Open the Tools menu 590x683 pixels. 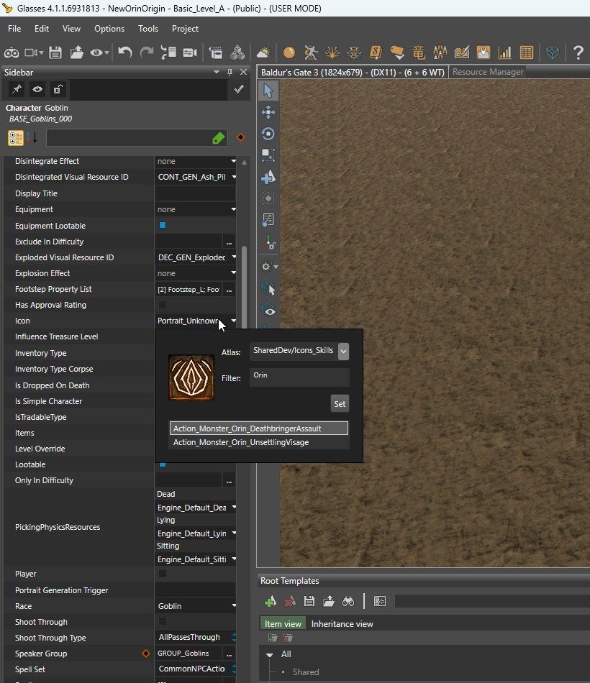coord(148,29)
